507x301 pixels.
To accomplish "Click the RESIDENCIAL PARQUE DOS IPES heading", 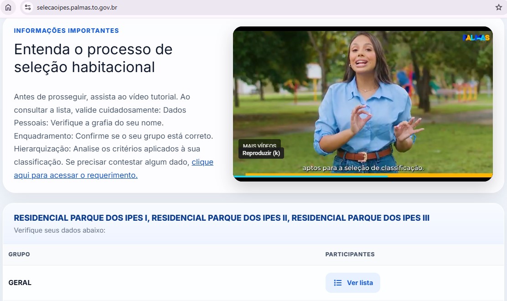I will point(222,218).
